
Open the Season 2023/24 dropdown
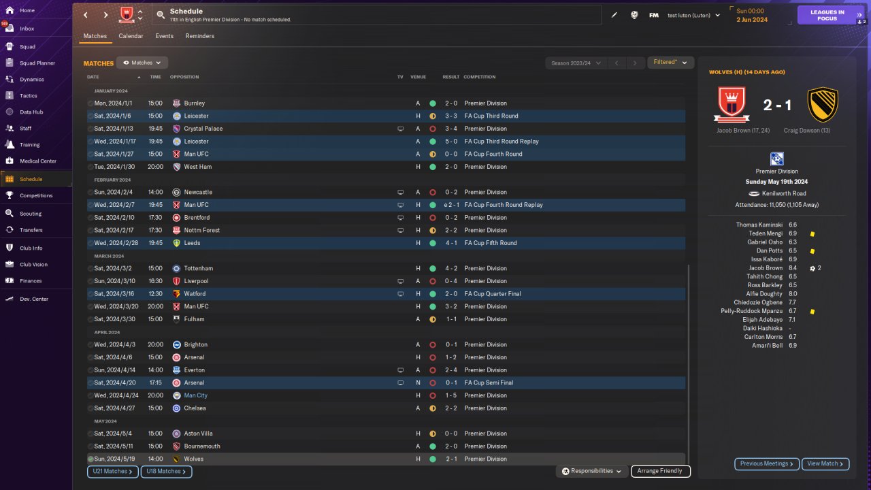[576, 63]
